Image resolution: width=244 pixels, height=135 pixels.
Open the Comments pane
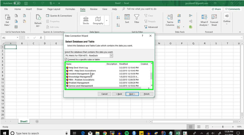[x=233, y=9]
